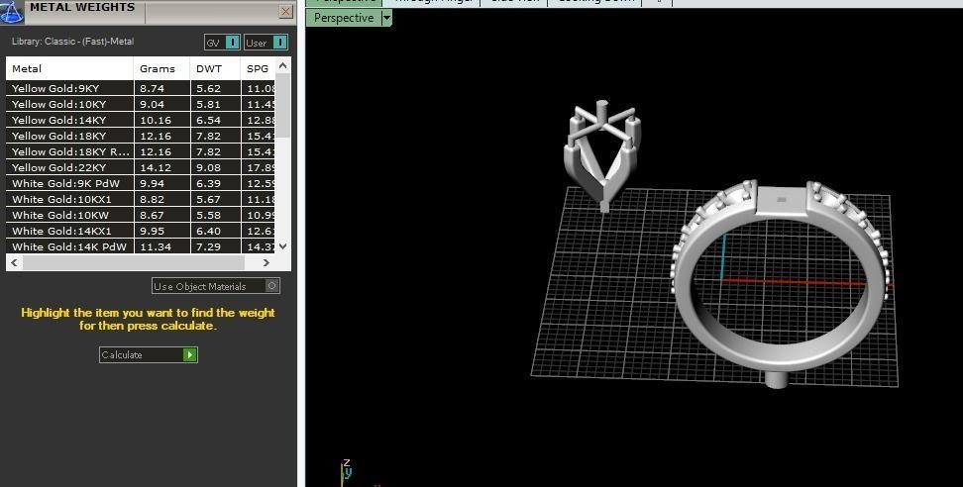Sort by the DWT column header
The image size is (963, 487).
click(x=215, y=68)
